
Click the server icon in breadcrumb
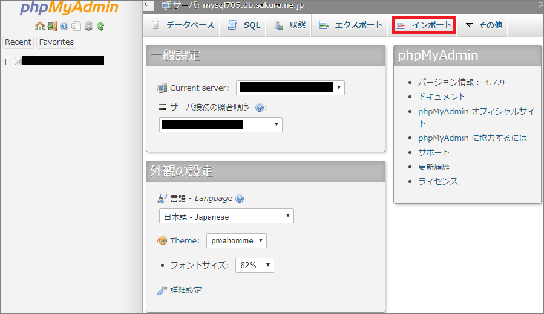coord(167,5)
